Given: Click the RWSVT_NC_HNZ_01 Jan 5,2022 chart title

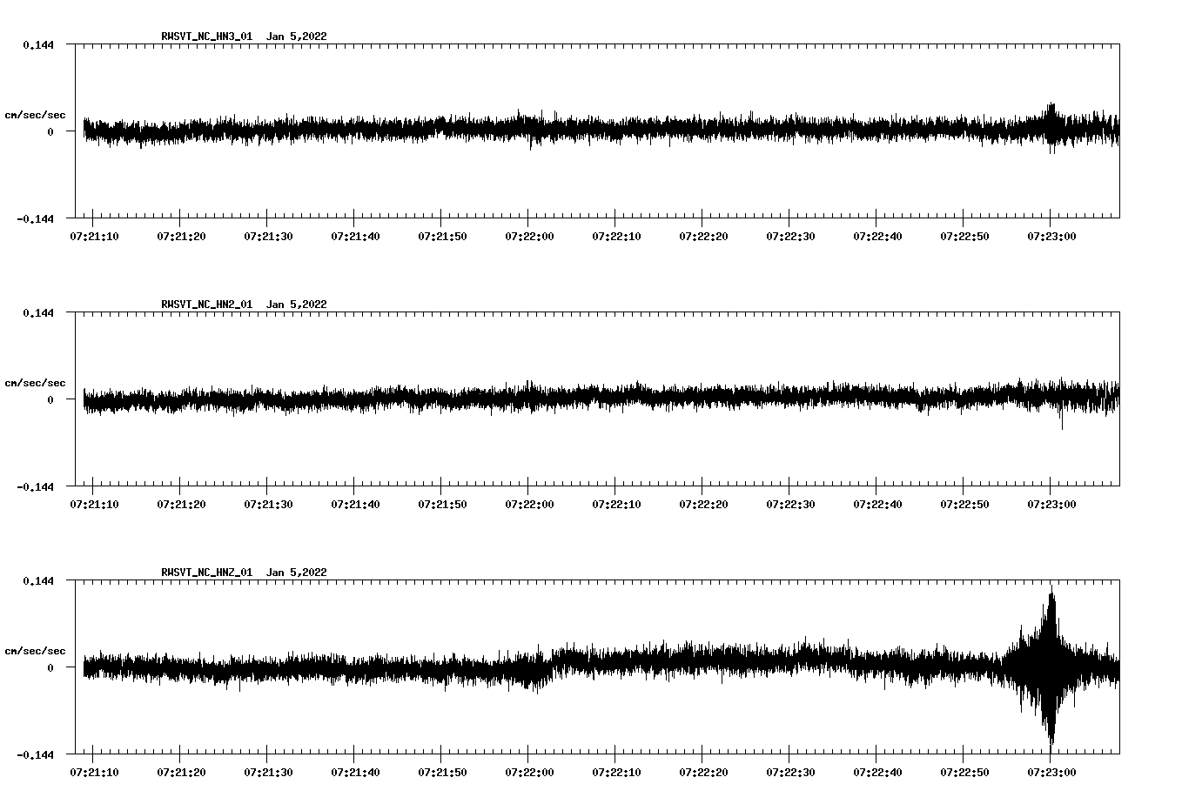Looking at the screenshot, I should [x=244, y=573].
